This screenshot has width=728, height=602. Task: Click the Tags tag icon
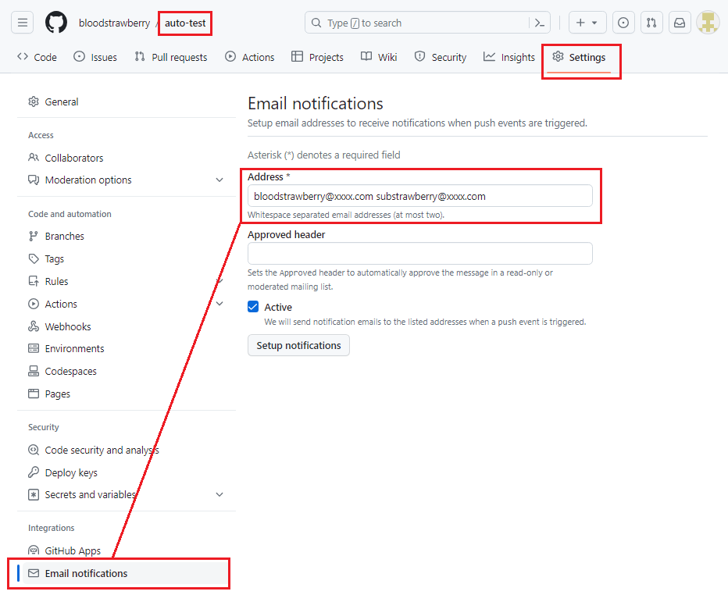[34, 258]
